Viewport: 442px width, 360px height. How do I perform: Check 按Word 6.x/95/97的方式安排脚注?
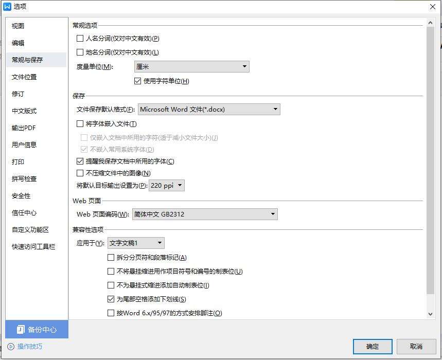pos(111,313)
